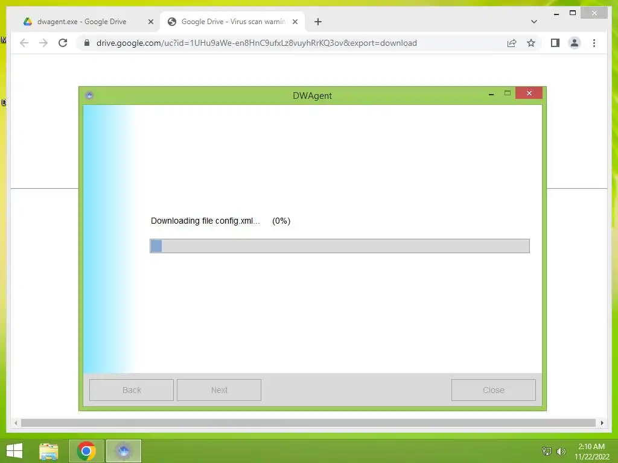Maximize the DWAgent window
Screen dimensions: 618x463
[507, 93]
